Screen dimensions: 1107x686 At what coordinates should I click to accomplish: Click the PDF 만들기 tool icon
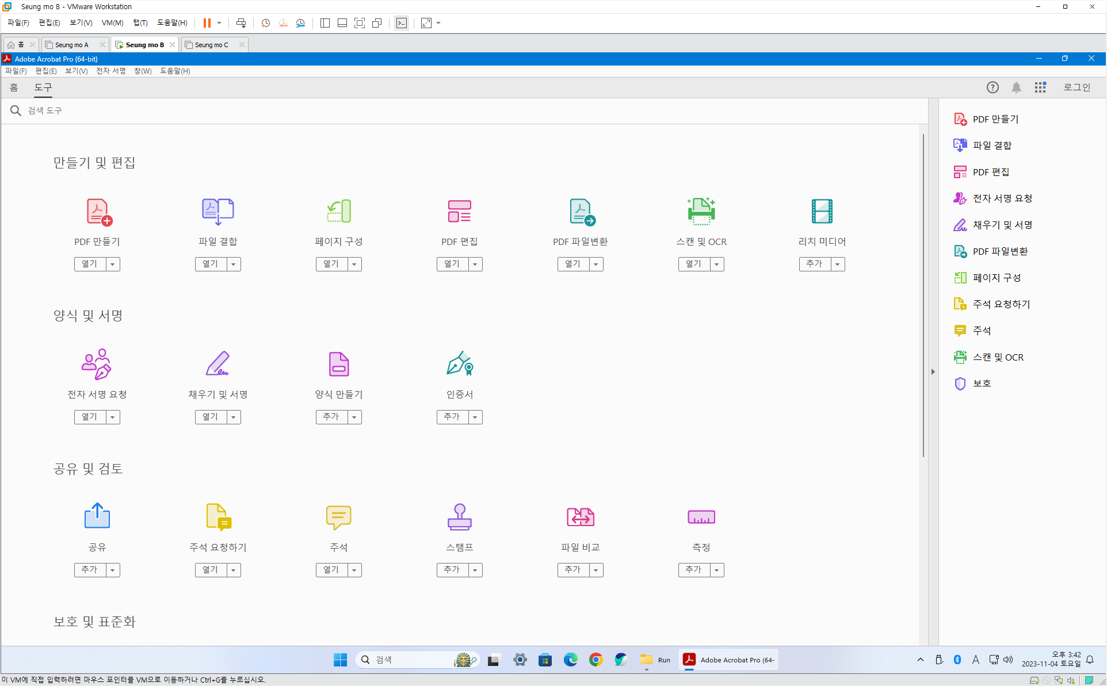[x=98, y=212]
